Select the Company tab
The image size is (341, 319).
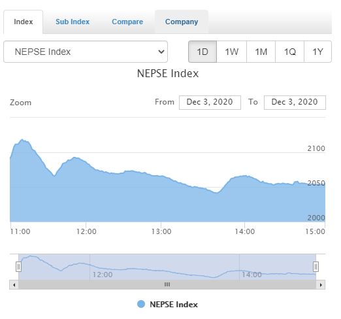coord(182,22)
